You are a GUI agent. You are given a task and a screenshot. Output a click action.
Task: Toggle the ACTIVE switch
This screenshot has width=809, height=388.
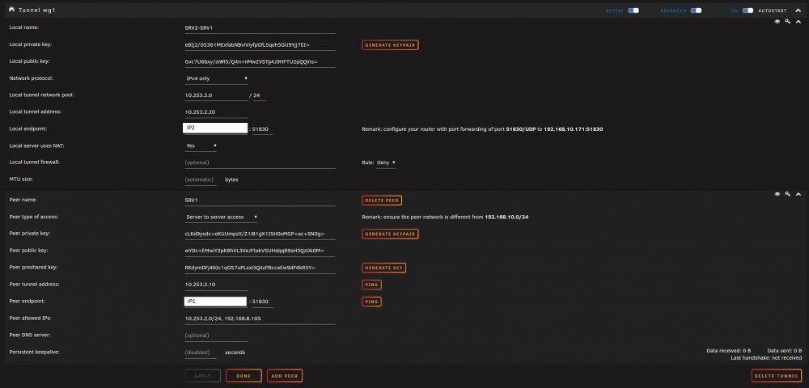point(633,11)
